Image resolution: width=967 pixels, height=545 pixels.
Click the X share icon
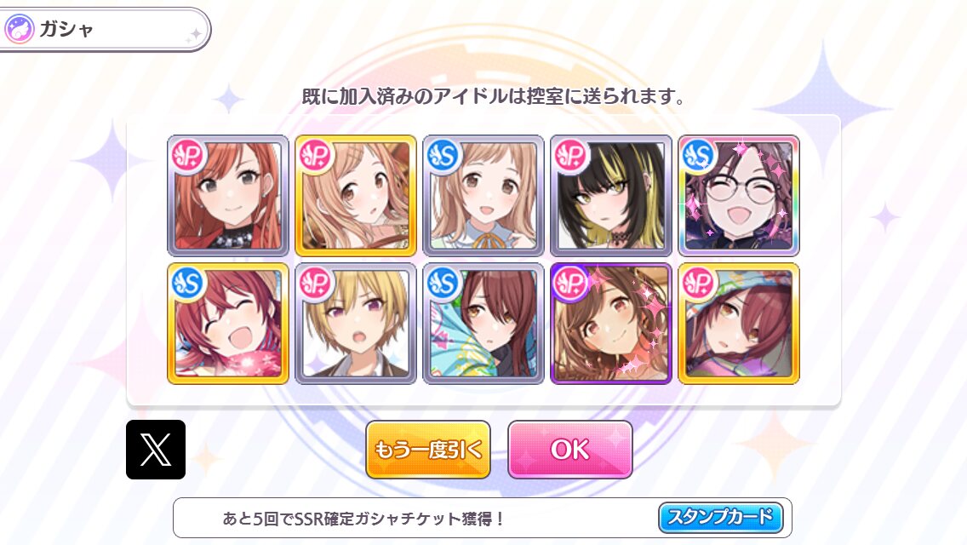[x=156, y=450]
